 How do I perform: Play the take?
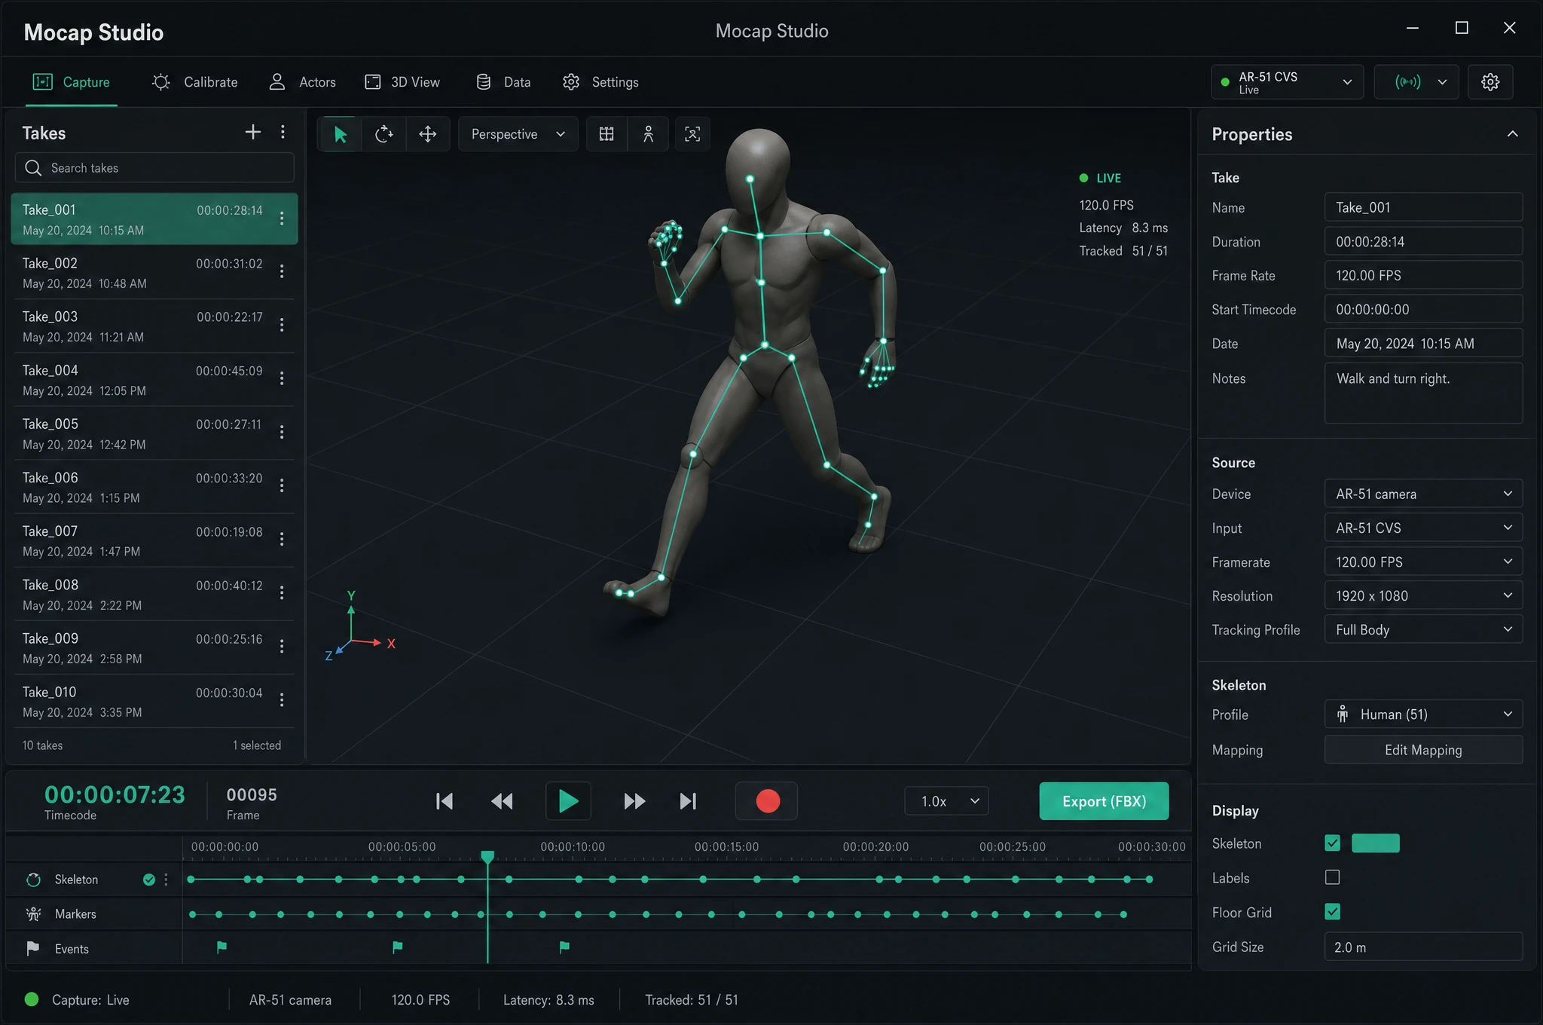click(x=568, y=801)
